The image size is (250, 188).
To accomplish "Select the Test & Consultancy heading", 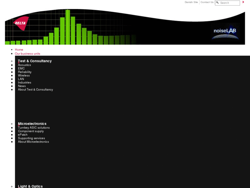I will tap(35, 61).
